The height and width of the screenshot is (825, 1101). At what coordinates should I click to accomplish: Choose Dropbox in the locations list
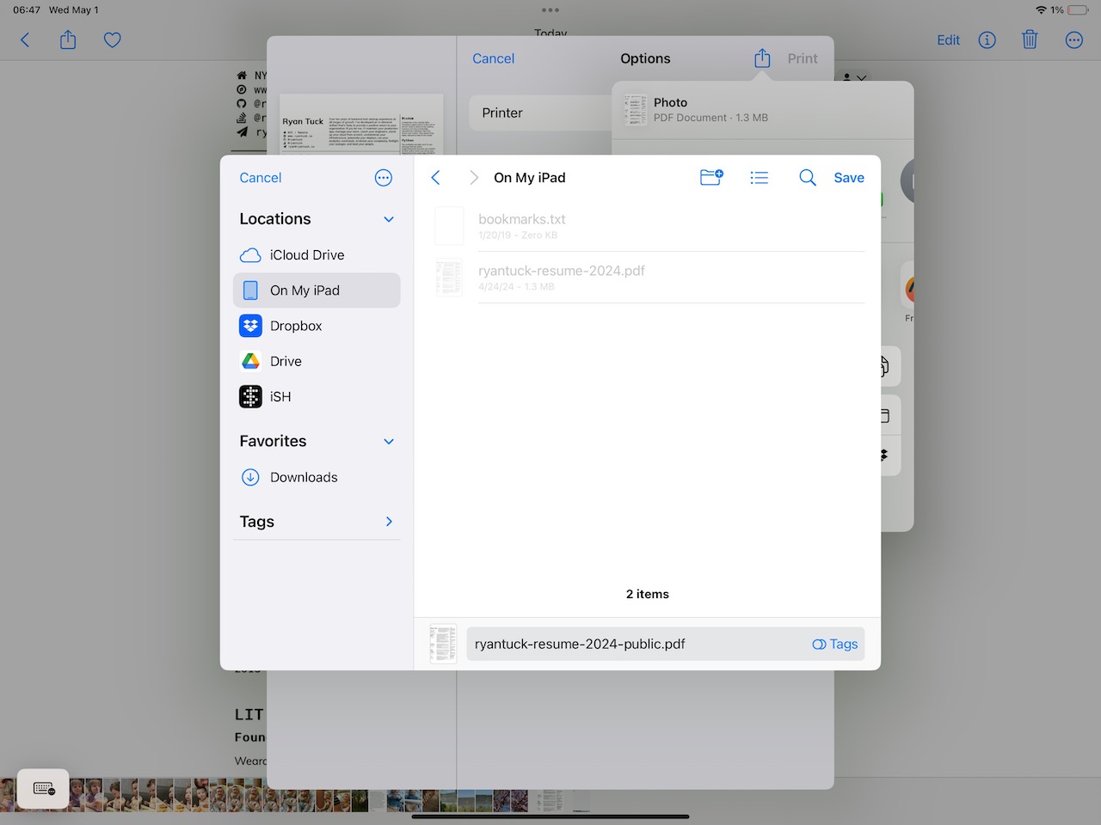point(295,327)
